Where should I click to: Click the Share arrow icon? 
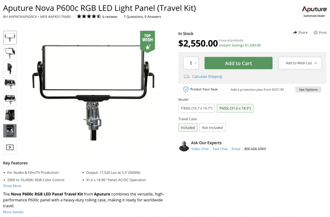point(295,33)
